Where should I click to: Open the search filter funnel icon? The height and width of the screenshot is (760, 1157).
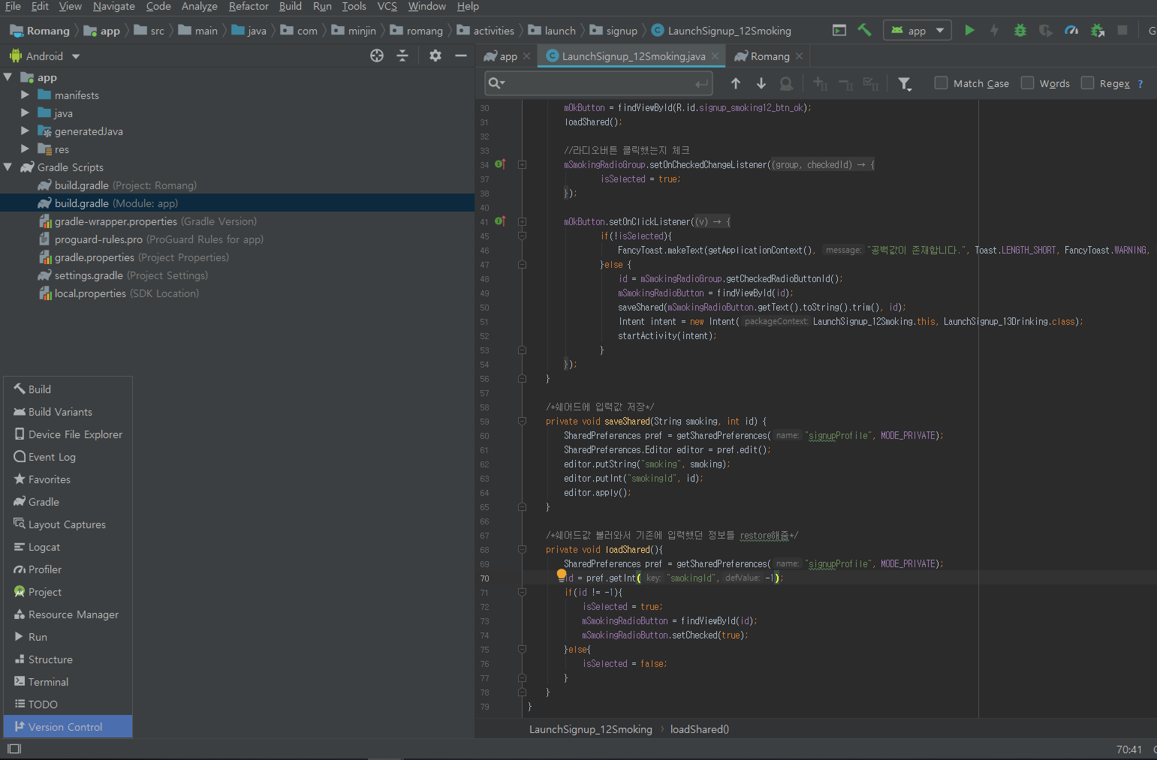pos(905,83)
